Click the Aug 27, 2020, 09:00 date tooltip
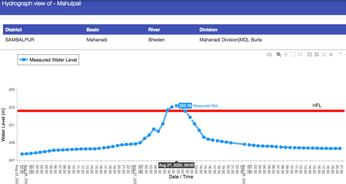 coord(176,165)
